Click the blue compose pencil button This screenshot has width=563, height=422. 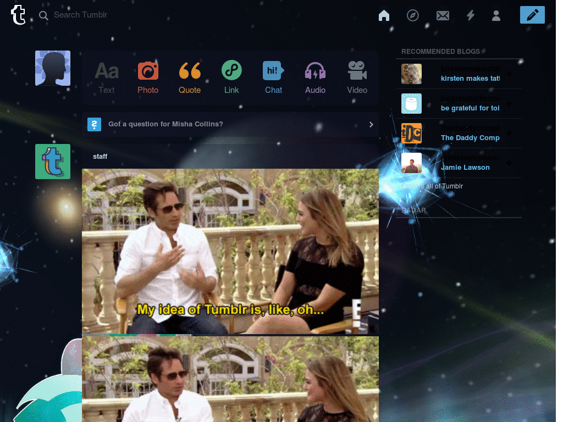pos(532,15)
